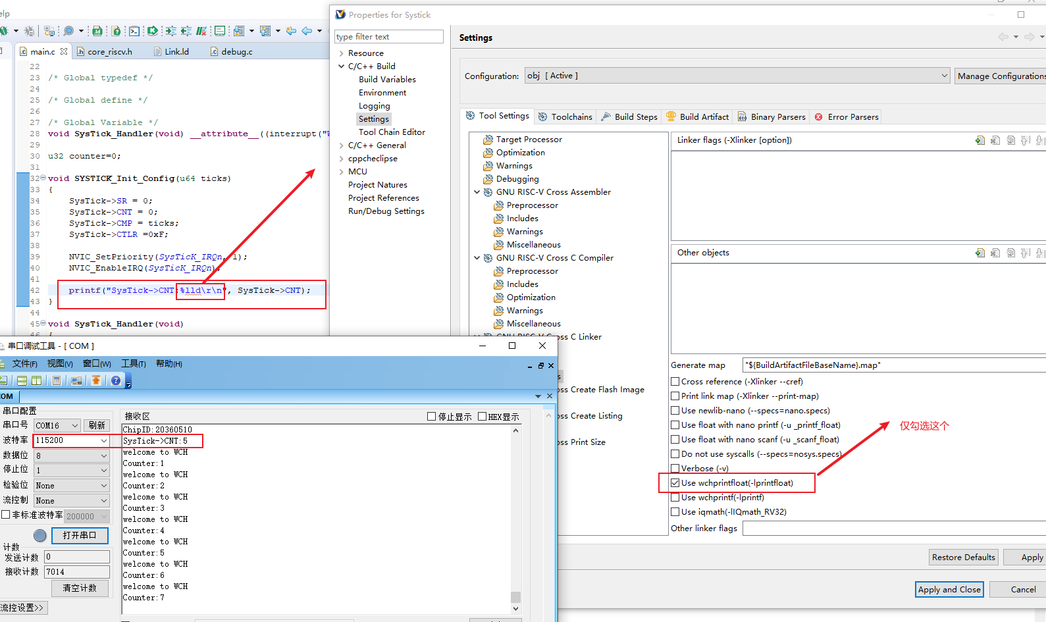Collapse GNU RISC-V Cross C Compiler node
1046x622 pixels.
point(477,258)
